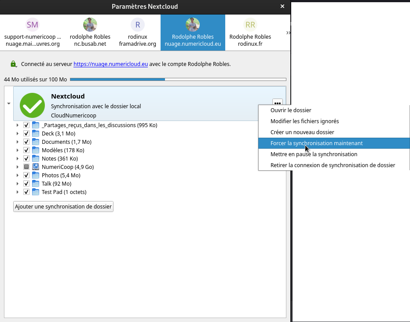Expand the Documents folder
The image size is (410, 322).
[x=18, y=142]
